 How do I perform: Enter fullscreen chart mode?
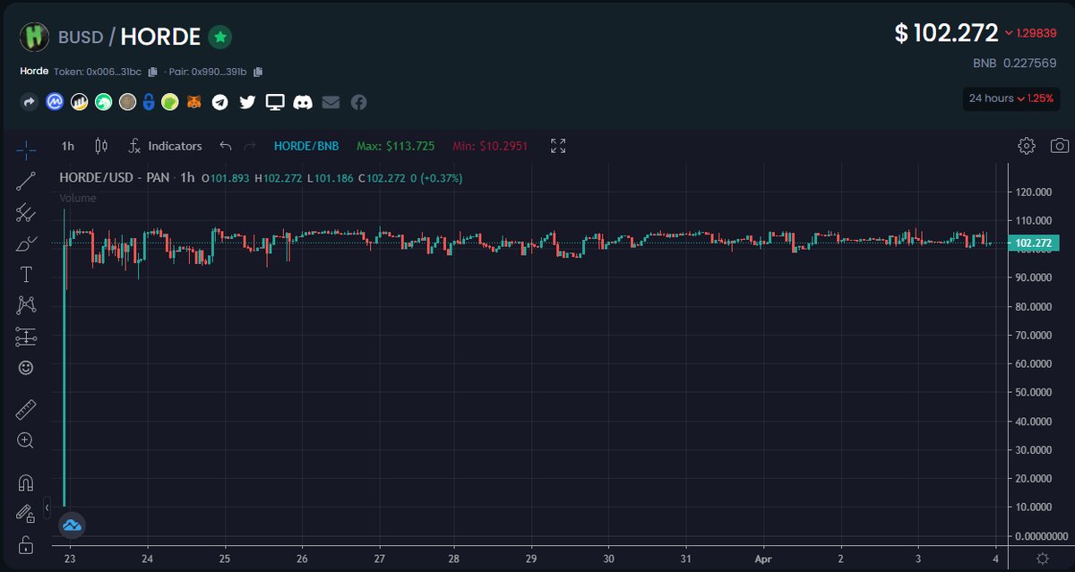(x=558, y=146)
